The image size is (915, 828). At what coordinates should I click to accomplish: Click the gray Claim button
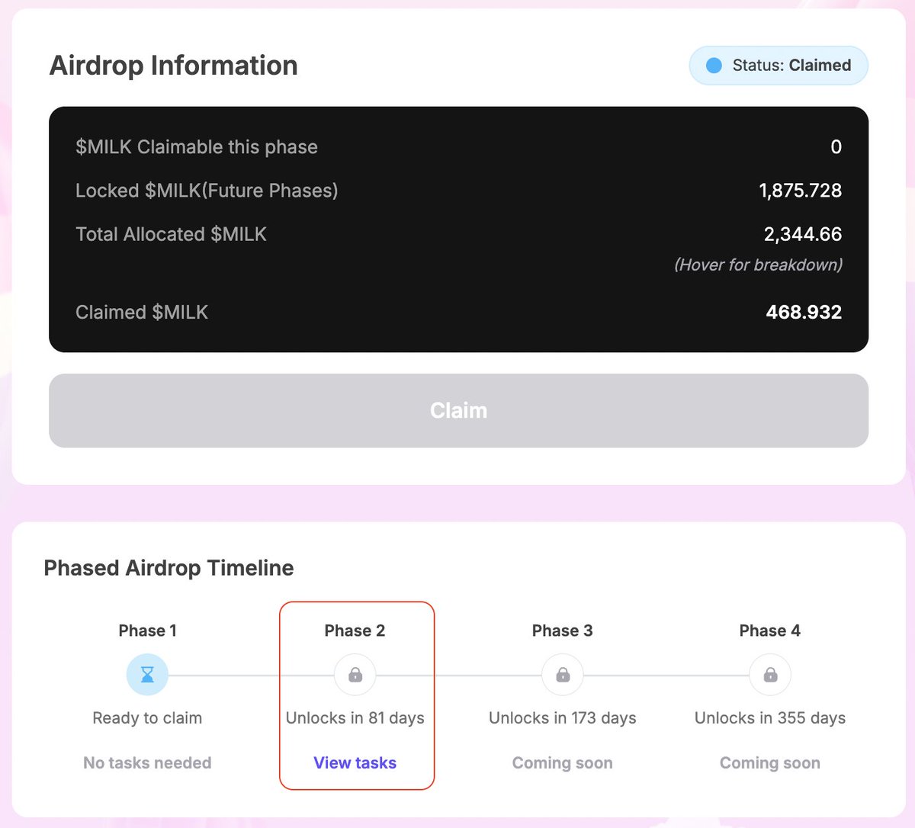click(458, 410)
